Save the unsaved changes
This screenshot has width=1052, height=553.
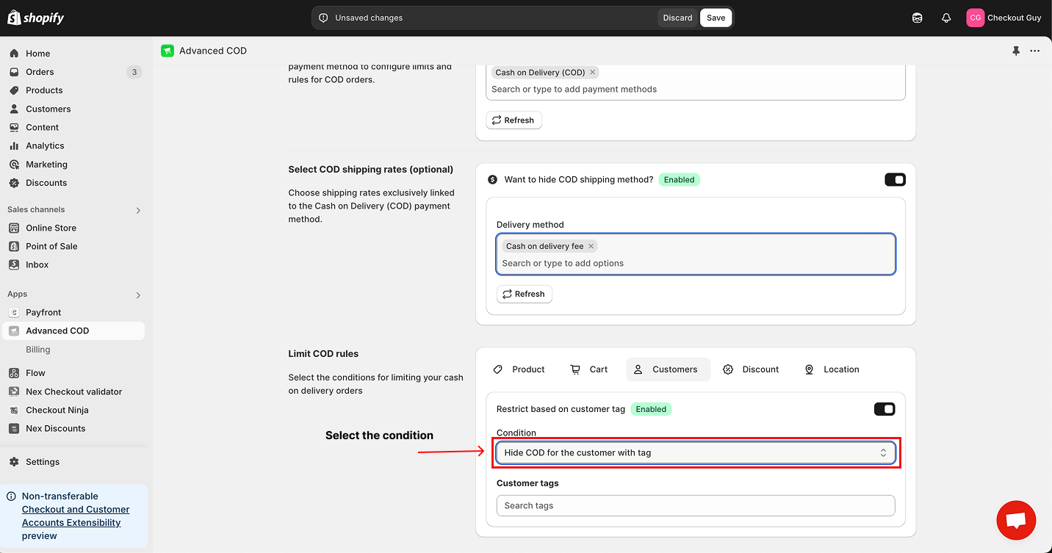point(716,18)
